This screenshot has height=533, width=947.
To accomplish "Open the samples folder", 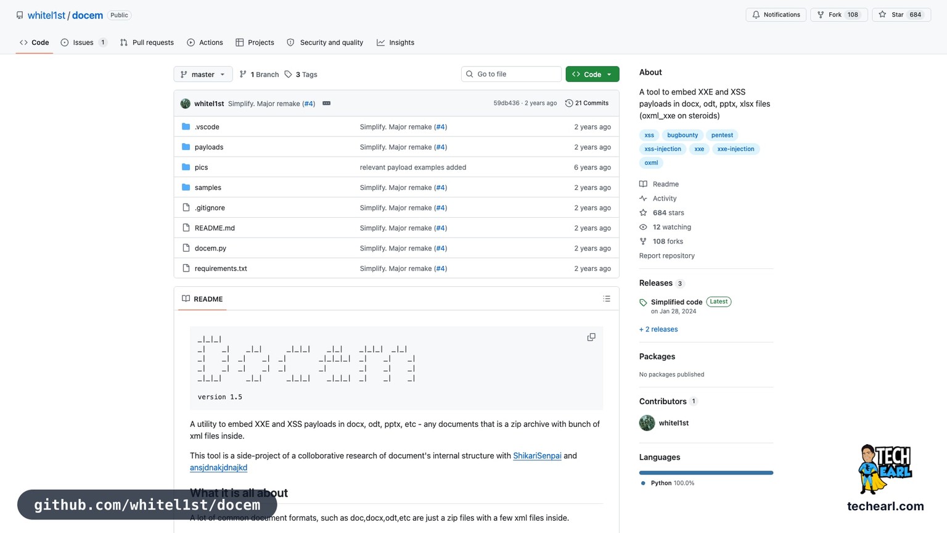I will pyautogui.click(x=208, y=188).
